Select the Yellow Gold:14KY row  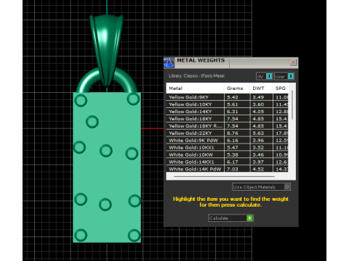tap(228, 112)
